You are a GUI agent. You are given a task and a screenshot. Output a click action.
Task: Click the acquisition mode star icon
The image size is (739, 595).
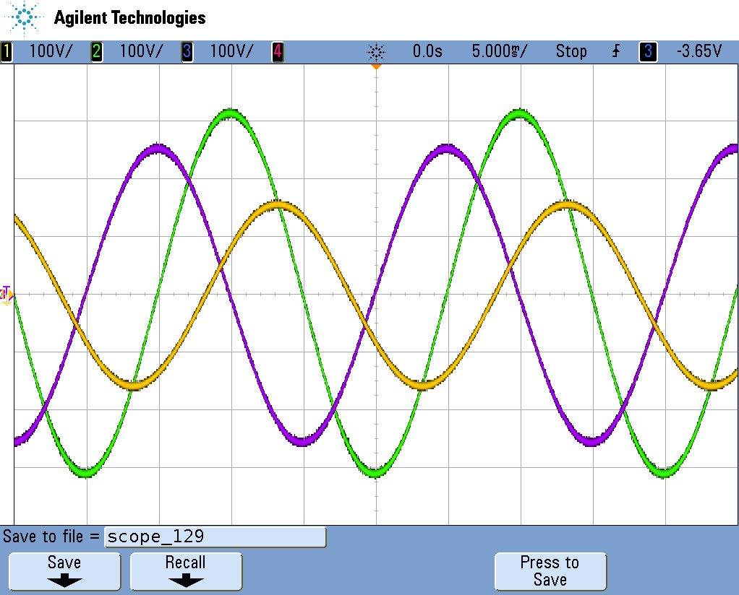click(x=377, y=52)
